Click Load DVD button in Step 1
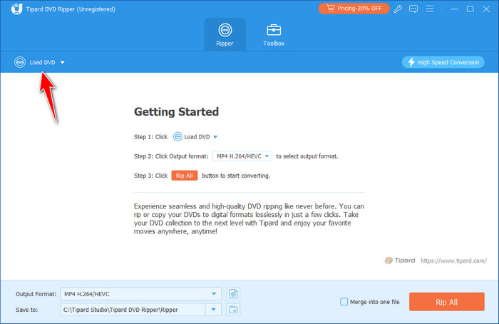The height and width of the screenshot is (324, 499). pos(195,136)
